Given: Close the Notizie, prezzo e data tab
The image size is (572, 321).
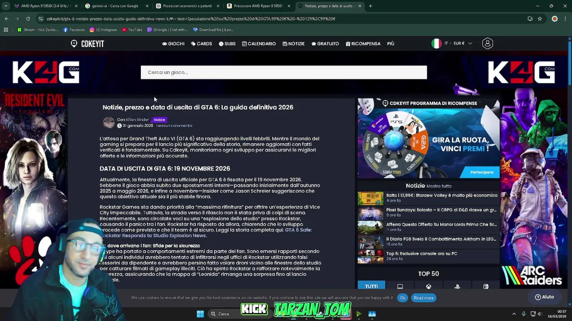Looking at the screenshot, I should (x=359, y=6).
